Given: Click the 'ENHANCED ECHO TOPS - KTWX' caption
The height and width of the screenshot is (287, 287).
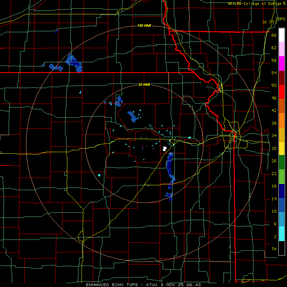Looking at the screenshot, I should [x=122, y=285].
